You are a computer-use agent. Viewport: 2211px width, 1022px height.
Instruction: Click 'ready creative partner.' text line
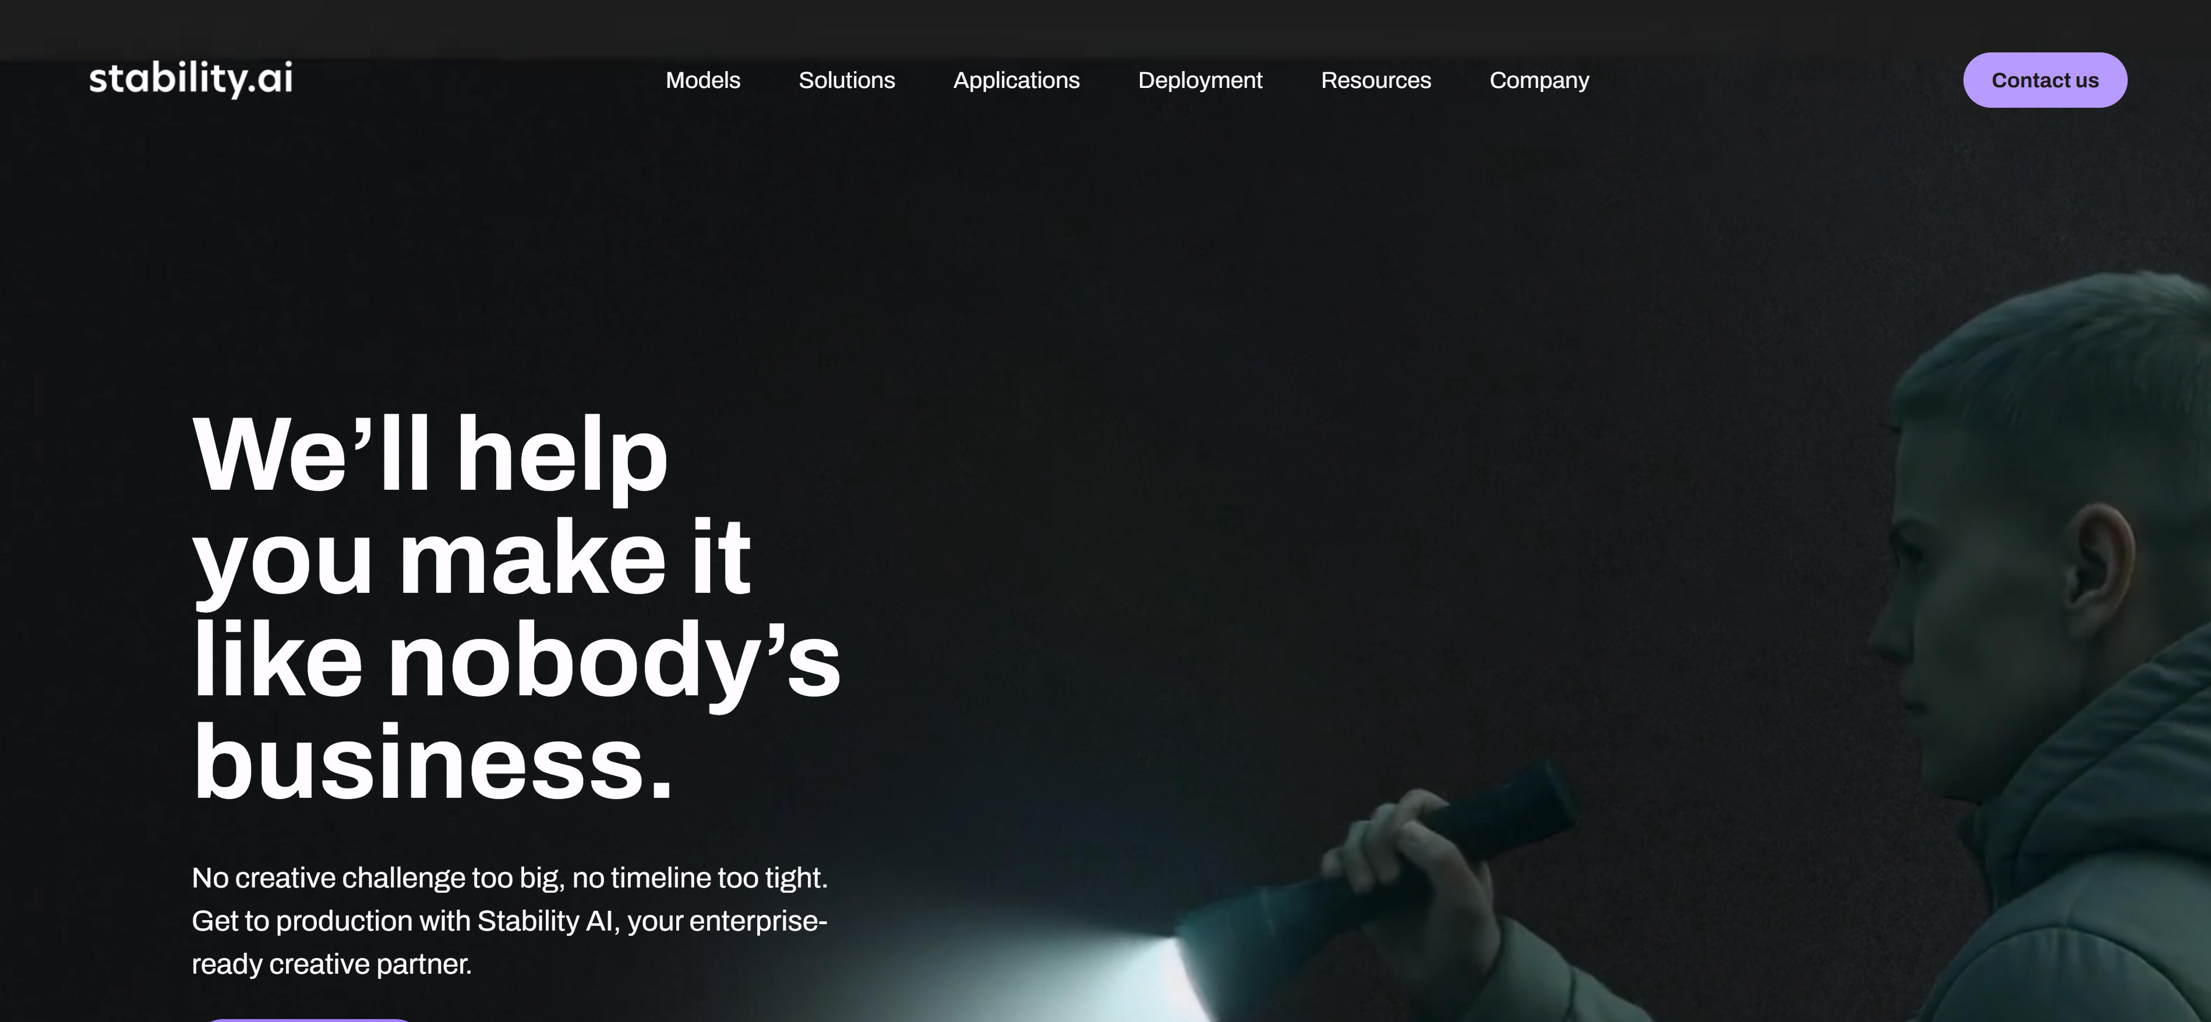click(331, 964)
